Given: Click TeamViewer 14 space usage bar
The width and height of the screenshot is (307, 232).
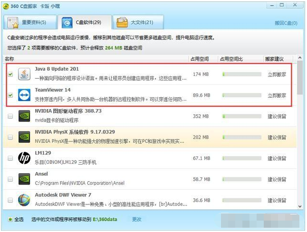Looking at the screenshot, I should [x=242, y=95].
